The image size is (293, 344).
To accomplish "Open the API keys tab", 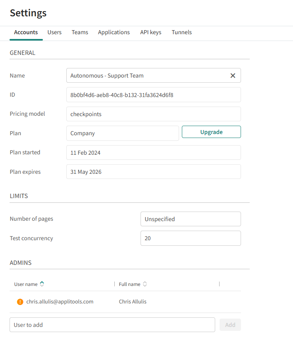I will click(x=150, y=32).
